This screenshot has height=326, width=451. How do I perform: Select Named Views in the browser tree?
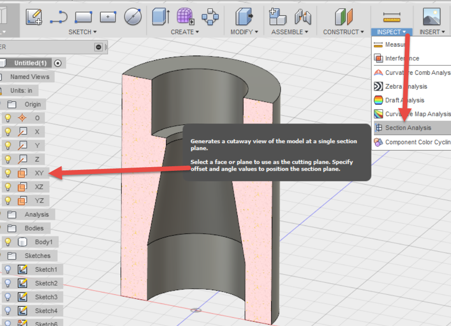(x=31, y=77)
